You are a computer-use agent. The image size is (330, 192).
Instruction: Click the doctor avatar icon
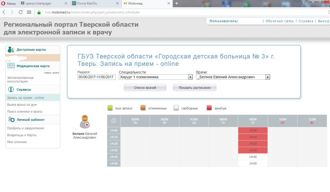[x=85, y=122]
